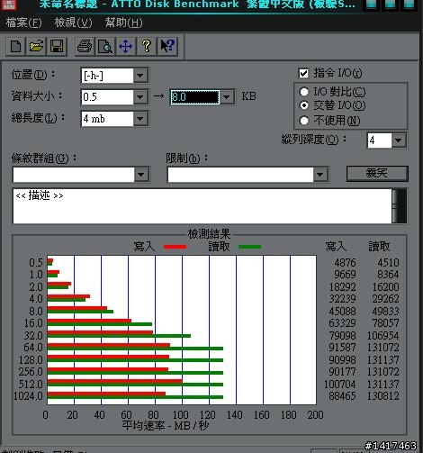Open the 總長度 4 mb dropdown

(x=140, y=119)
